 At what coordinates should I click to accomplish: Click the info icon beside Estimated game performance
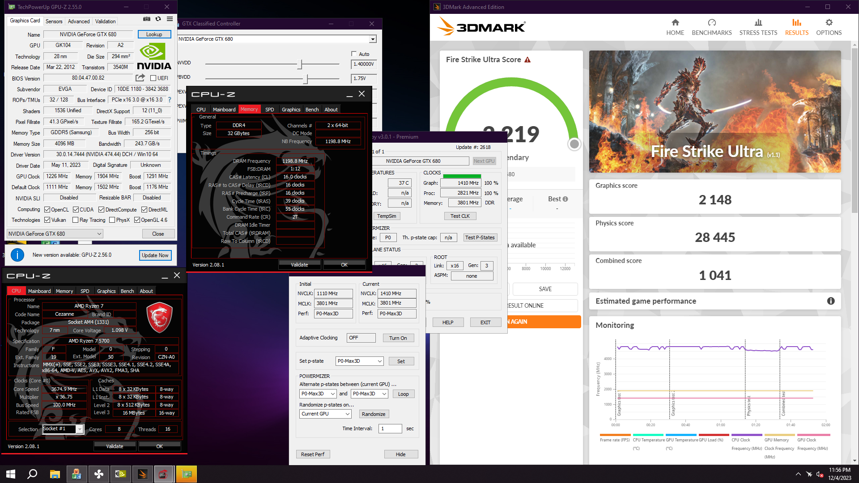coord(831,301)
